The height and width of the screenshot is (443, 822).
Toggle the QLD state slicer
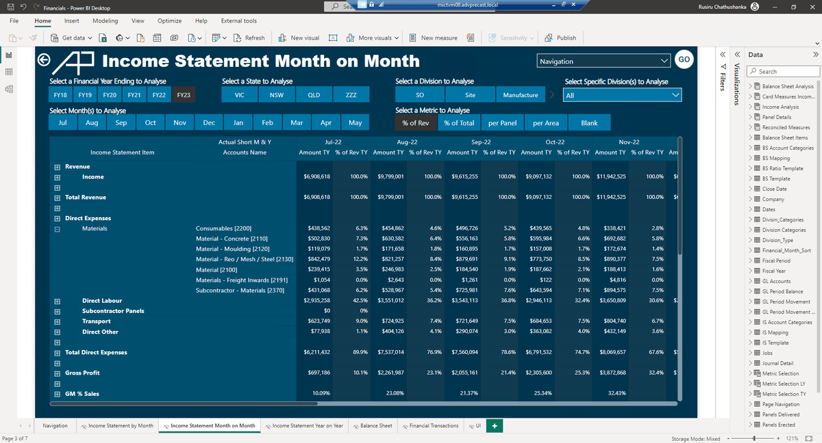(x=314, y=95)
